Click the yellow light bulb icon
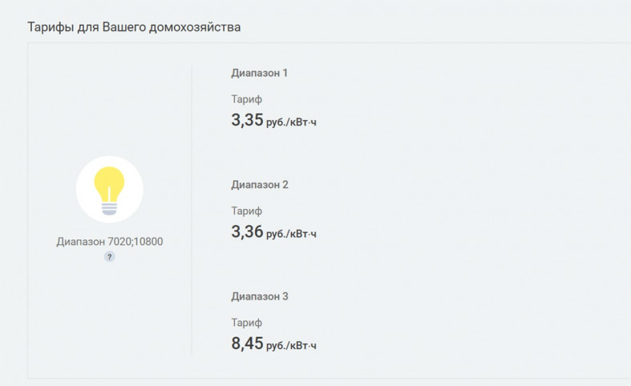631x386 pixels. (x=109, y=191)
